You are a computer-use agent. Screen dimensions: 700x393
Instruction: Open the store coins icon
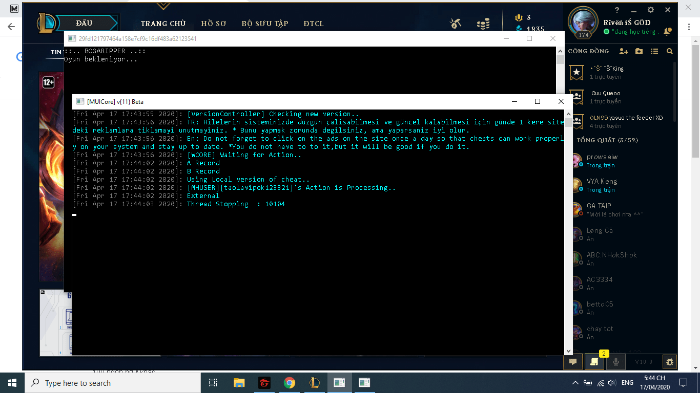pyautogui.click(x=483, y=24)
